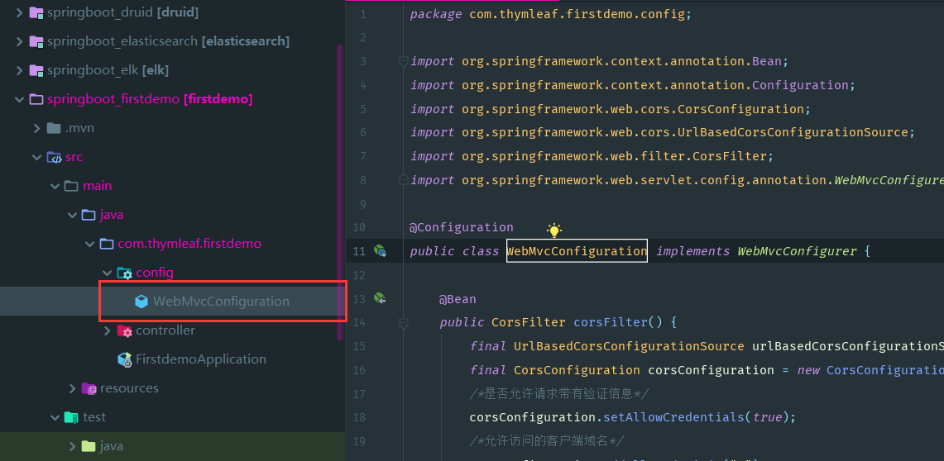Image resolution: width=944 pixels, height=461 pixels.
Task: Select the config package row
Action: 172,273
